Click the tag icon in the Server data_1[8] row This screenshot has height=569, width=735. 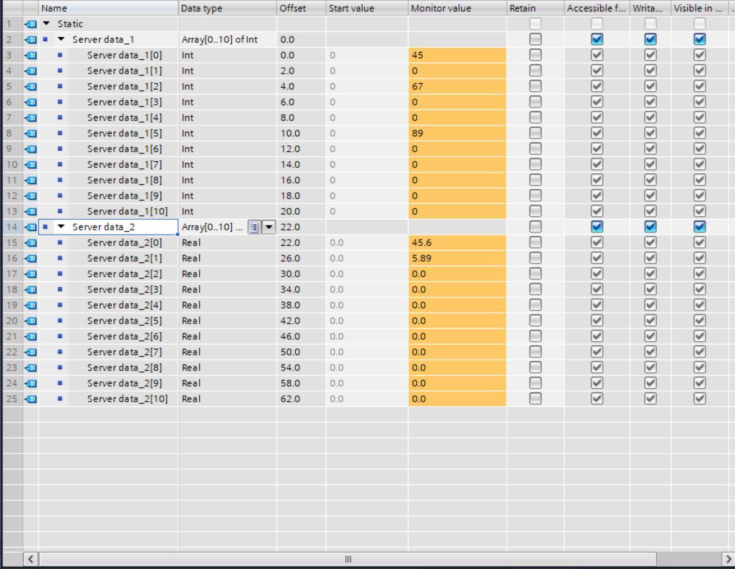31,180
